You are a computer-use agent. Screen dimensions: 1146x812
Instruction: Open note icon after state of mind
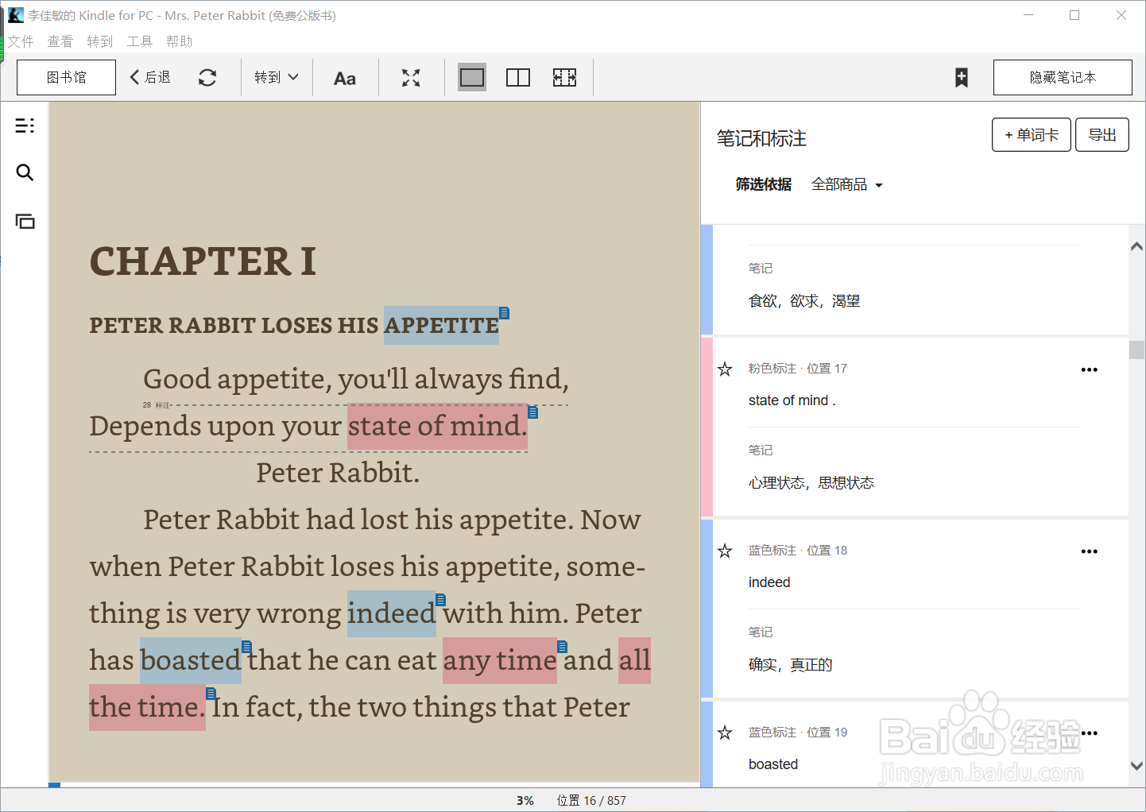point(533,412)
